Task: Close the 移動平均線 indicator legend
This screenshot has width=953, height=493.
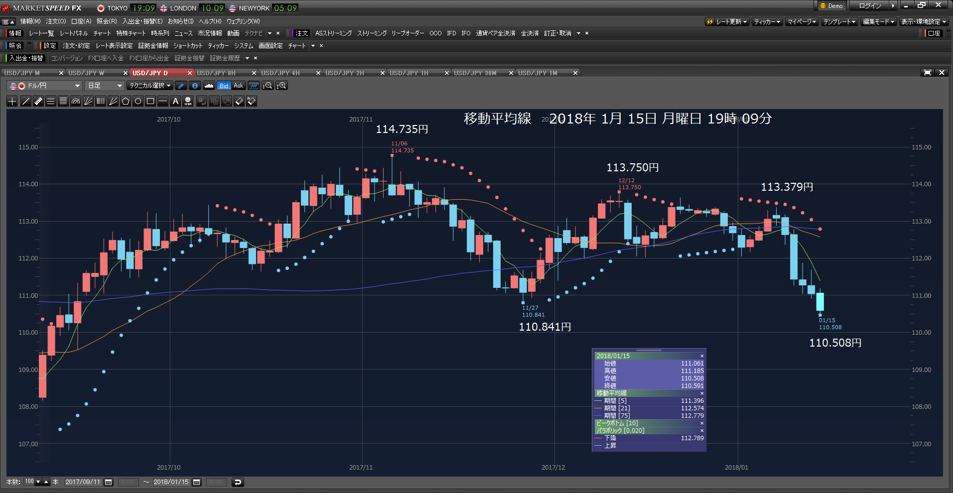Action: pyautogui.click(x=702, y=393)
